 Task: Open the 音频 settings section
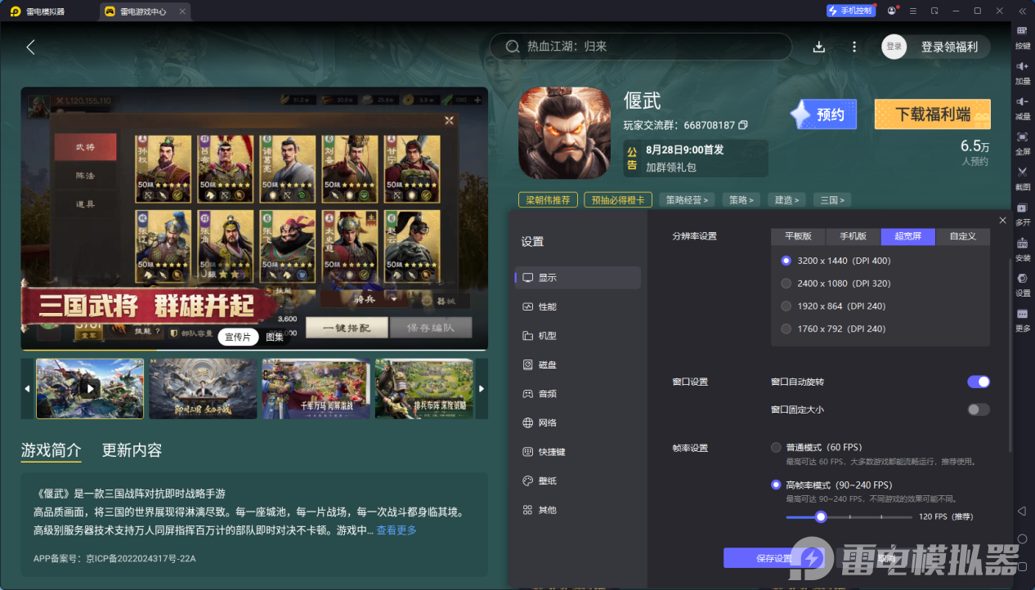pyautogui.click(x=578, y=394)
